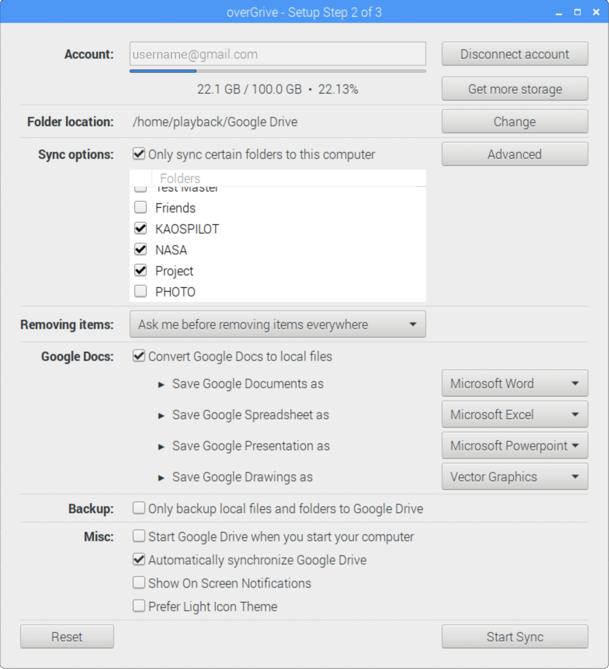
Task: Check the Friends folder
Action: pos(140,207)
